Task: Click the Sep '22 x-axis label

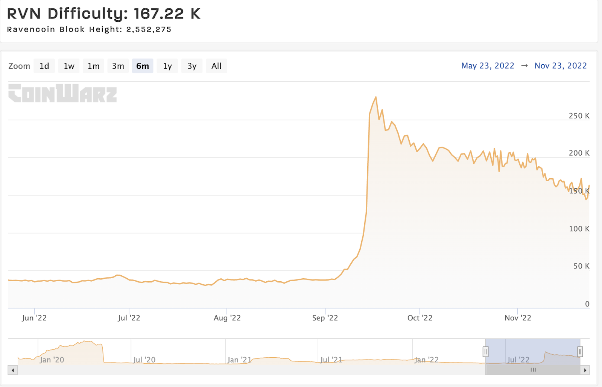Action: click(325, 318)
